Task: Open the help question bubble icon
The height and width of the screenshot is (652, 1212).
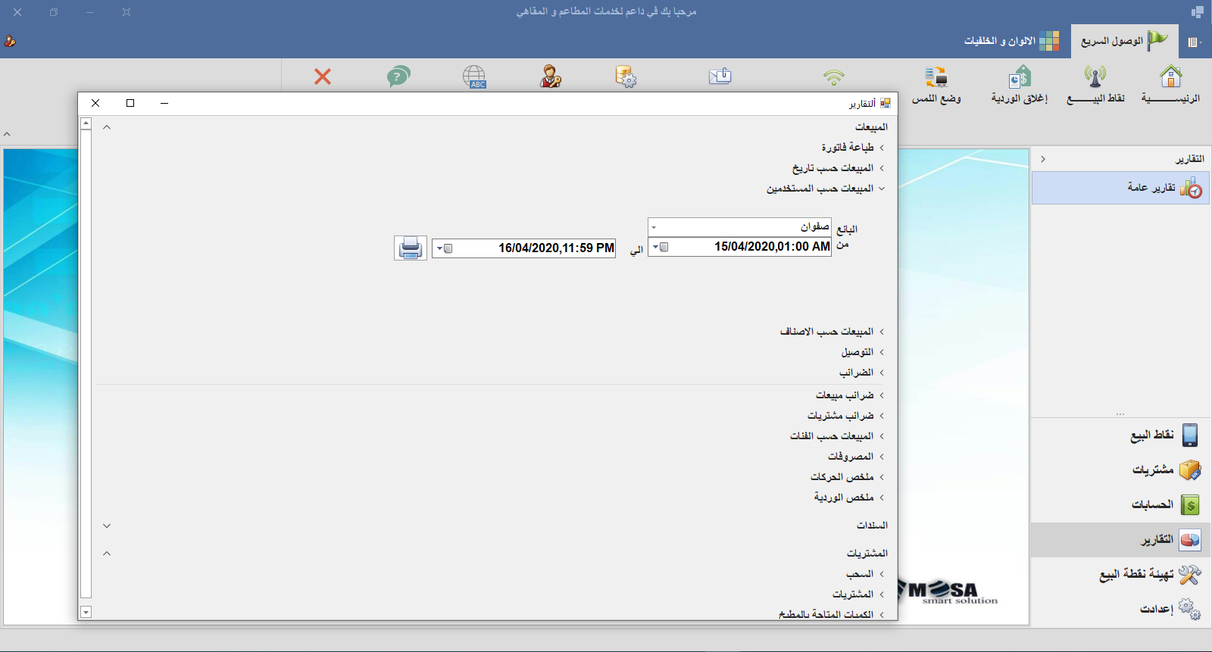Action: 398,76
